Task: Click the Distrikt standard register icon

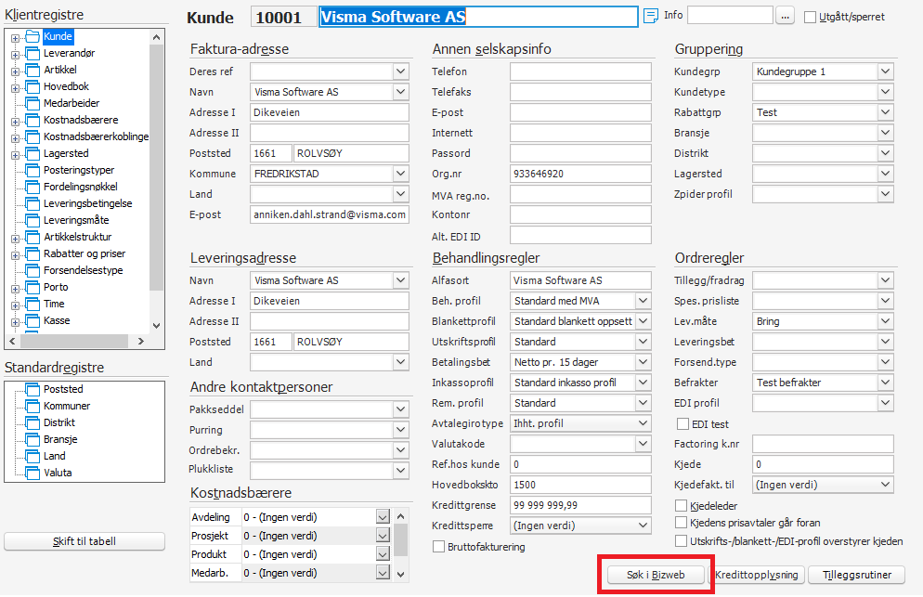Action: 32,423
